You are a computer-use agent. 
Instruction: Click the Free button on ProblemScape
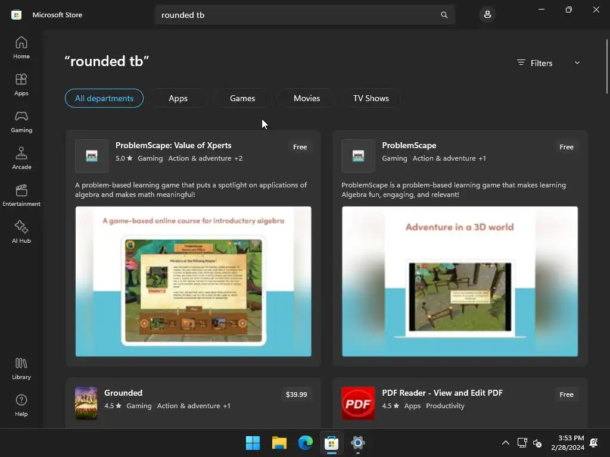[x=567, y=147]
